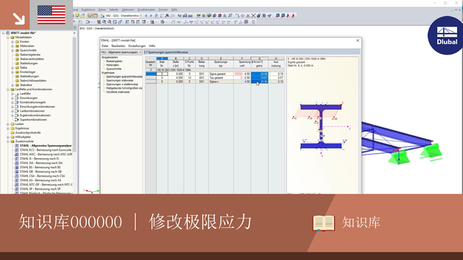Screen dimensions: 463x260
Task: Collapse Lastfälle und Kombinationen node
Action: point(8,89)
